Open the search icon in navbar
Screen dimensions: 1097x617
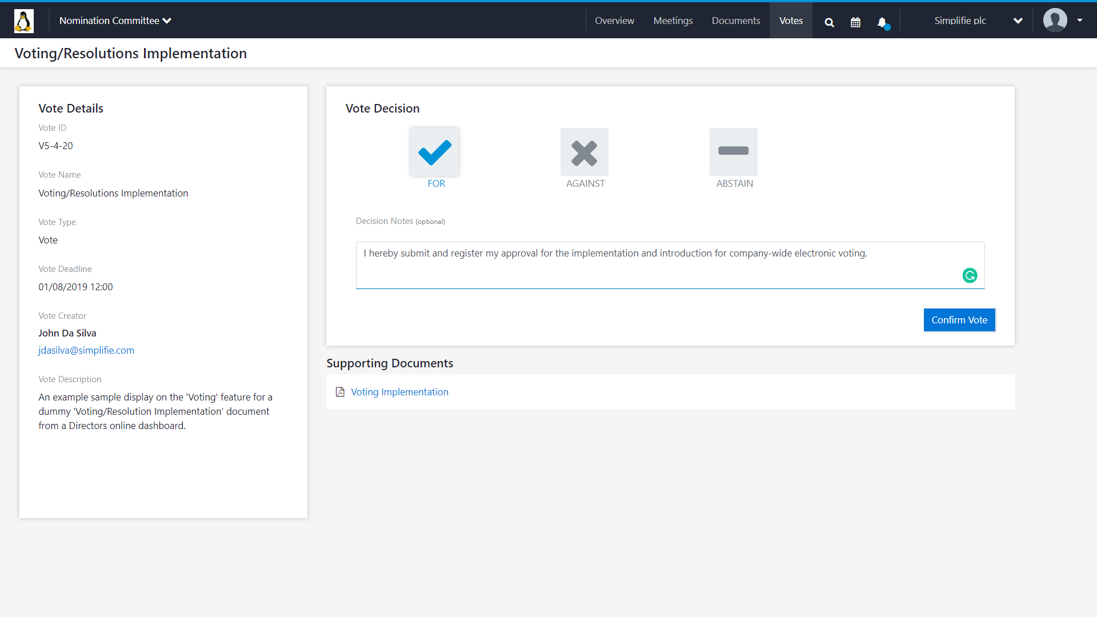click(x=830, y=22)
